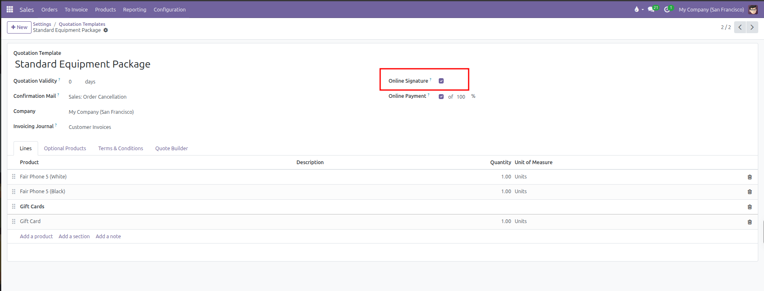
Task: Switch to the Terms & Conditions tab
Action: (121, 149)
